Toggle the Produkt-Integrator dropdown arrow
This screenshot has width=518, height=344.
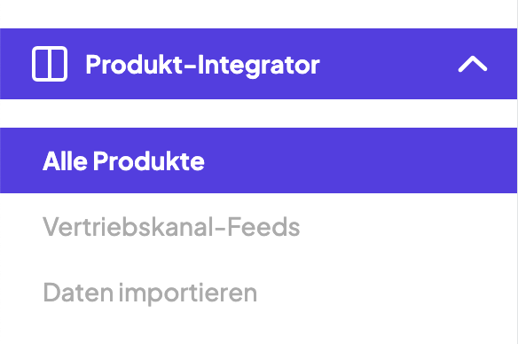pyautogui.click(x=473, y=64)
